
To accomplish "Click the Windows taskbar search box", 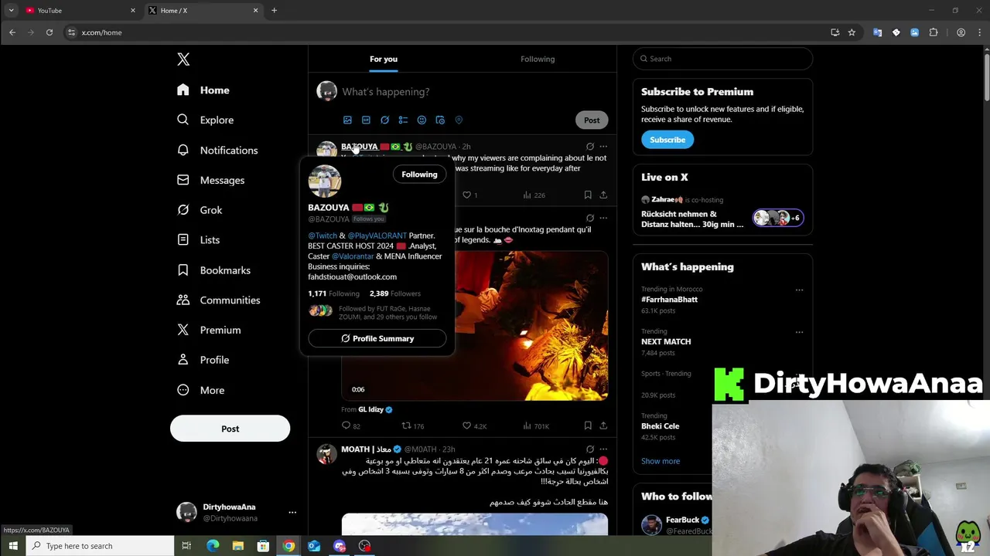I will click(101, 546).
